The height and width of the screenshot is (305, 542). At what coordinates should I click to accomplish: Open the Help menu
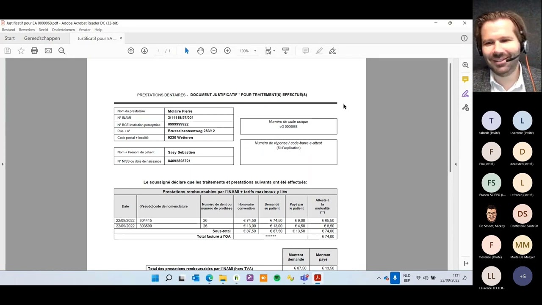(98, 30)
